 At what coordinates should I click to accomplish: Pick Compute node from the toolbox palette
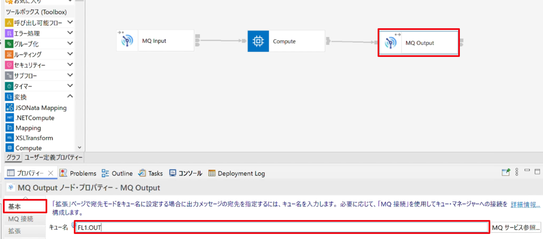[24, 148]
